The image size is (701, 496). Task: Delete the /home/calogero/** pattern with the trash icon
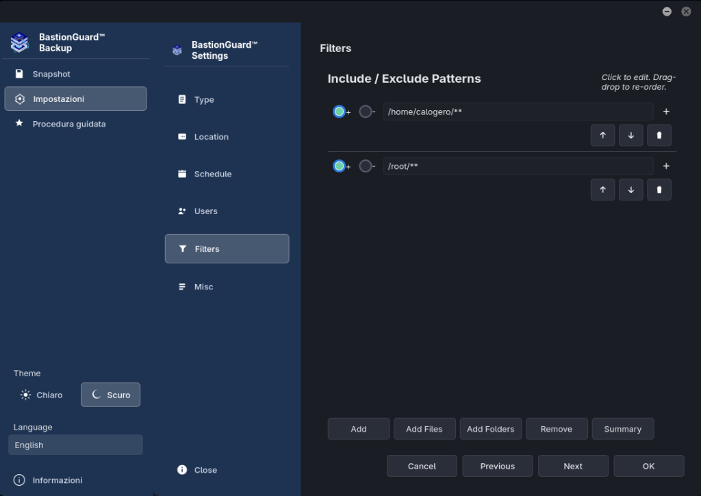pyautogui.click(x=659, y=135)
